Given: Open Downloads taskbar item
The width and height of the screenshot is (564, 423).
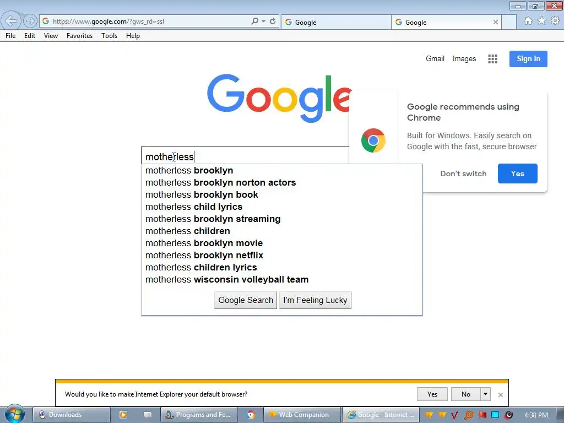Looking at the screenshot, I should [x=71, y=415].
